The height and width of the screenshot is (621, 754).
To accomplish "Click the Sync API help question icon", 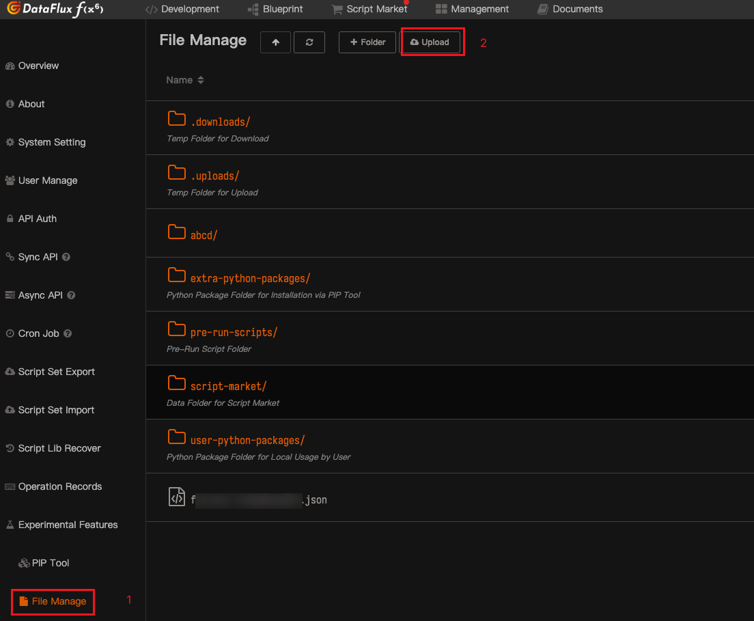I will (x=66, y=257).
